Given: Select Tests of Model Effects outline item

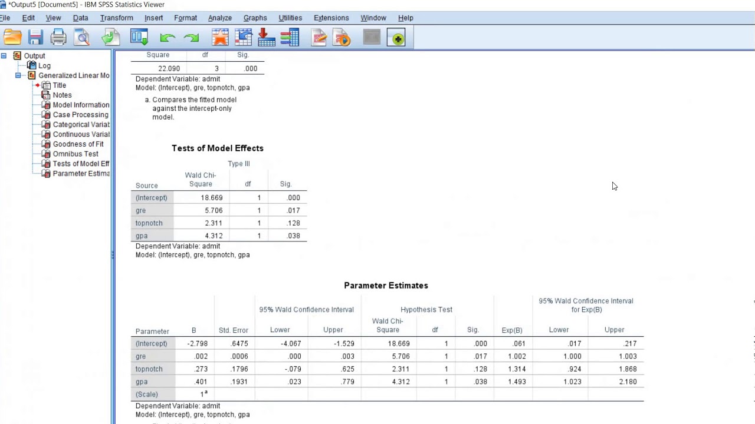Looking at the screenshot, I should click(x=81, y=164).
